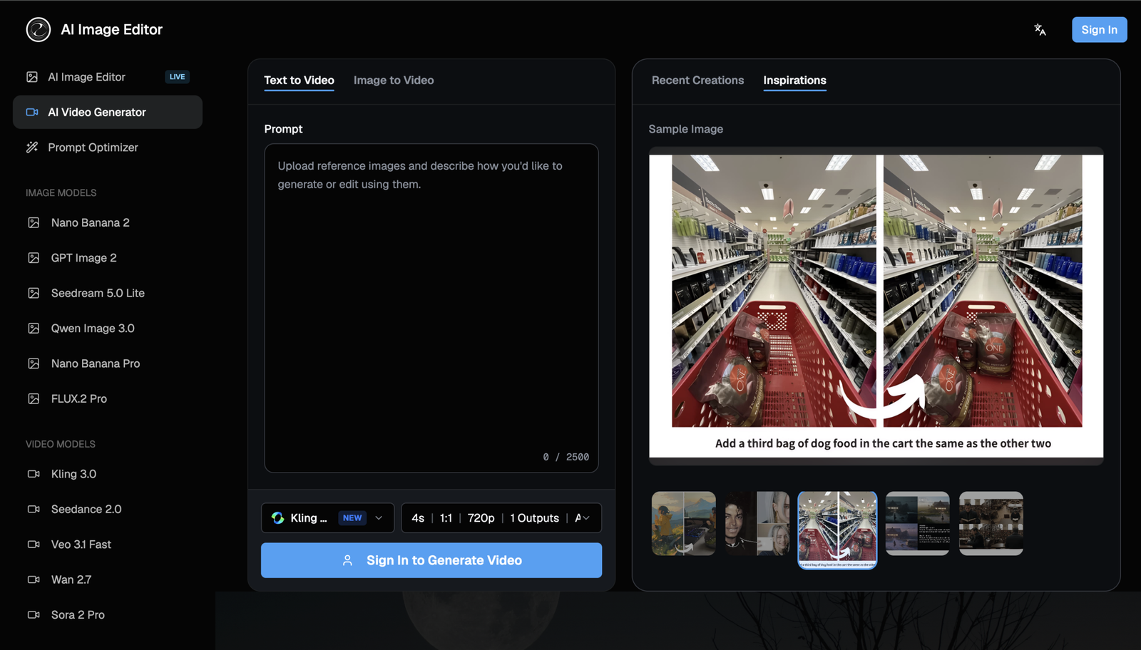The image size is (1141, 650).
Task: Switch to the Text to Video tab
Action: pos(299,81)
